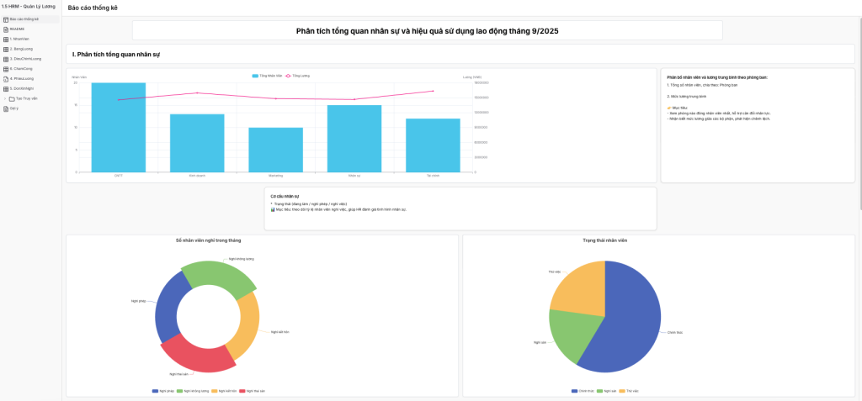Open the 1. NhanVien table icon

pos(6,39)
